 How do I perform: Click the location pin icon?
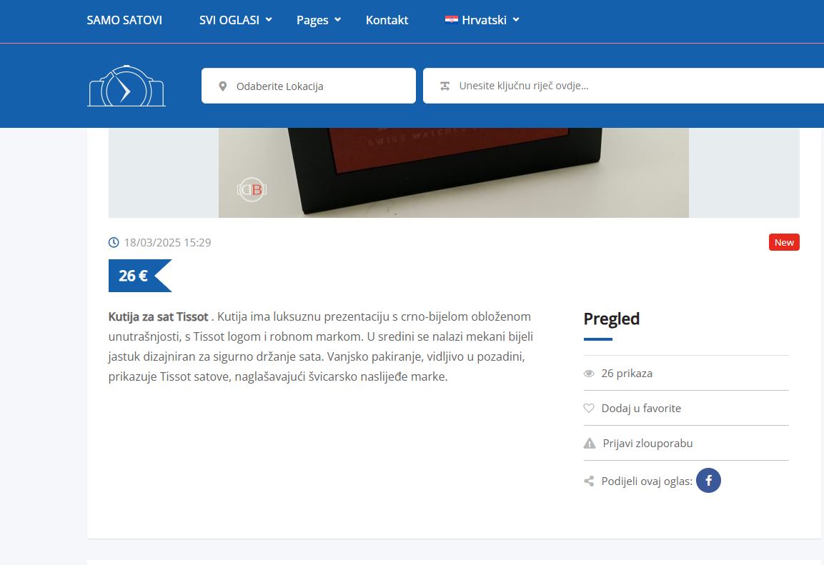click(223, 86)
